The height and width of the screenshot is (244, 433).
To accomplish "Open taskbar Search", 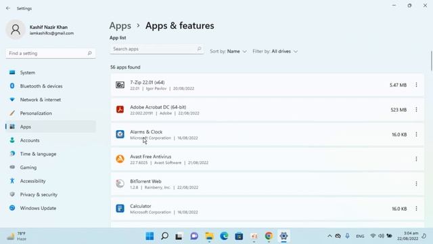I will (x=164, y=236).
